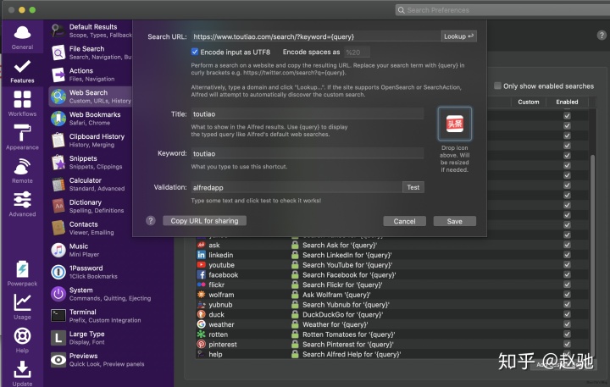Viewport: 610px width, 387px height.
Task: Click the Keyword input field
Action: (x=308, y=153)
